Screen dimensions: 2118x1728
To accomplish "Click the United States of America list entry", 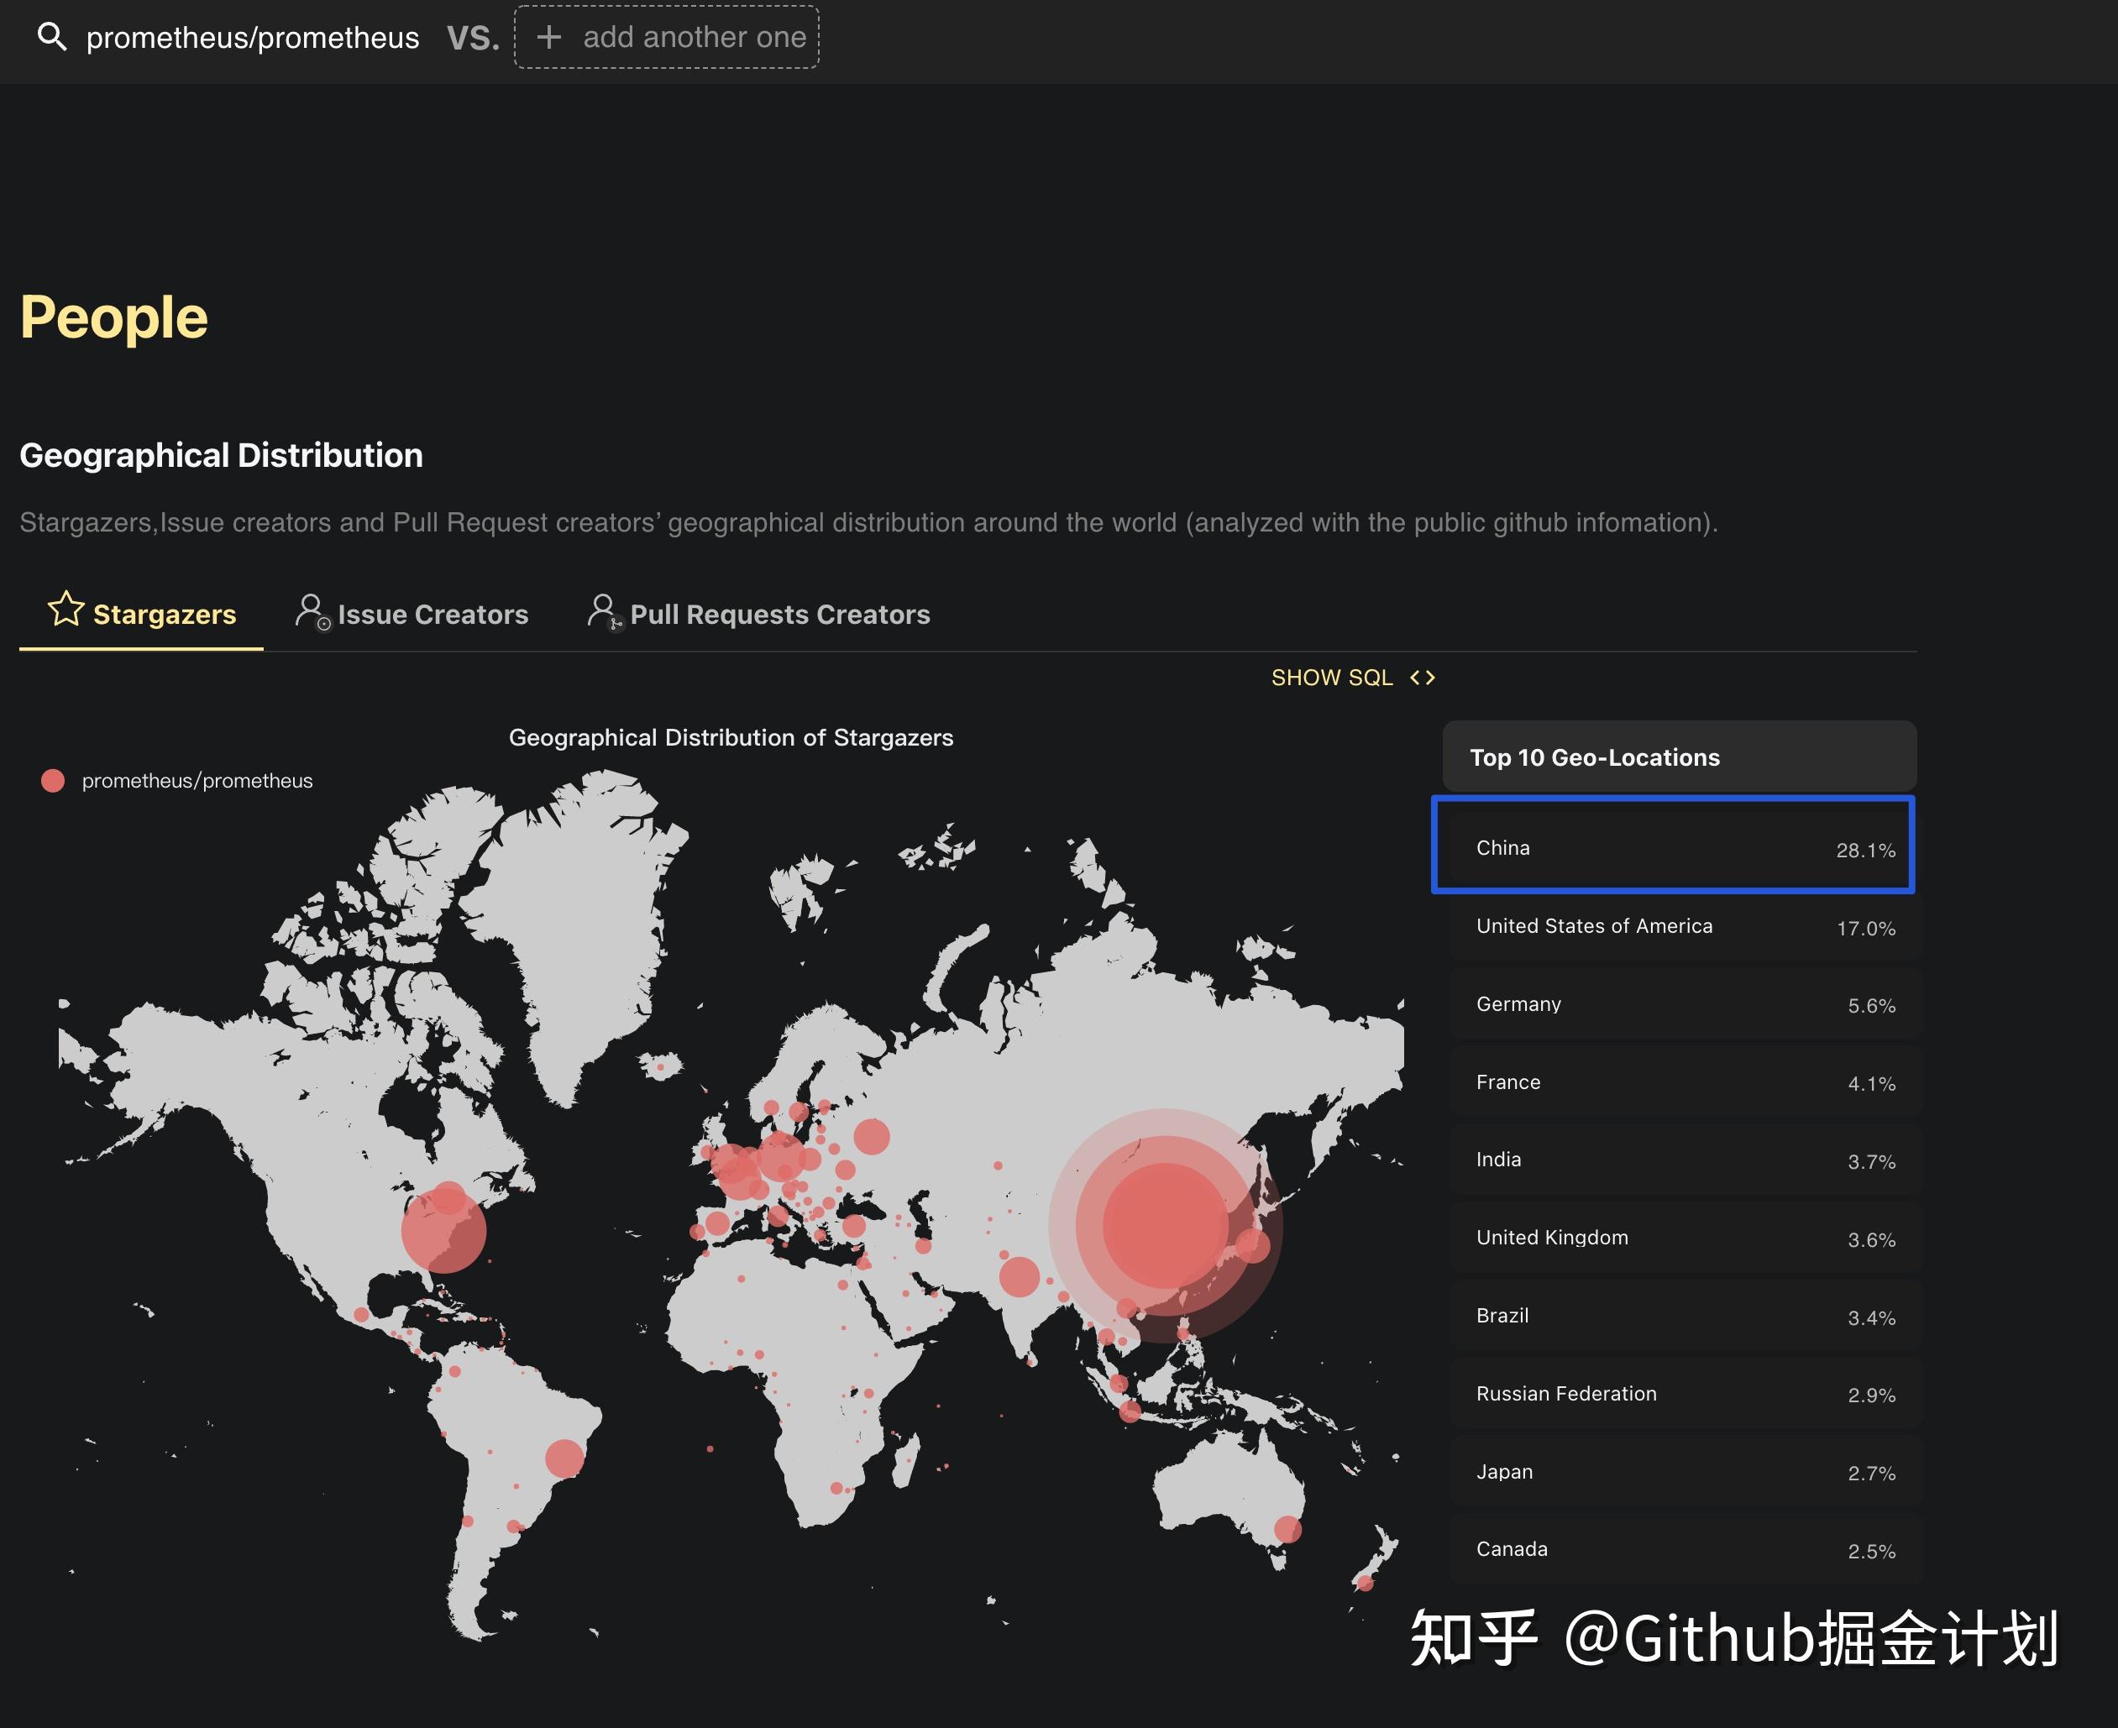I will 1682,925.
